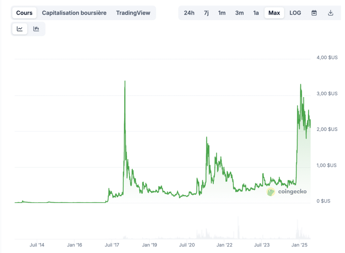Click the 3,00 $US axis label
This screenshot has height=253, width=345.
point(327,94)
